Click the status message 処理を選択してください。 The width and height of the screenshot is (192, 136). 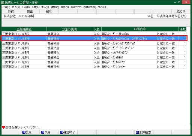22,127
